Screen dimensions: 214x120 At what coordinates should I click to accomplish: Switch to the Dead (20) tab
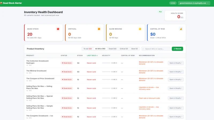tap(113, 49)
